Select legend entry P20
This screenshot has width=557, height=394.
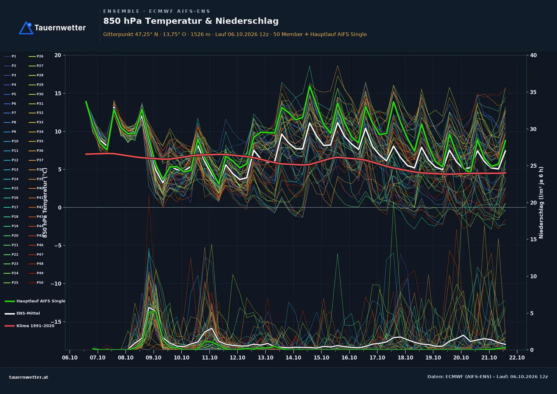(11, 235)
